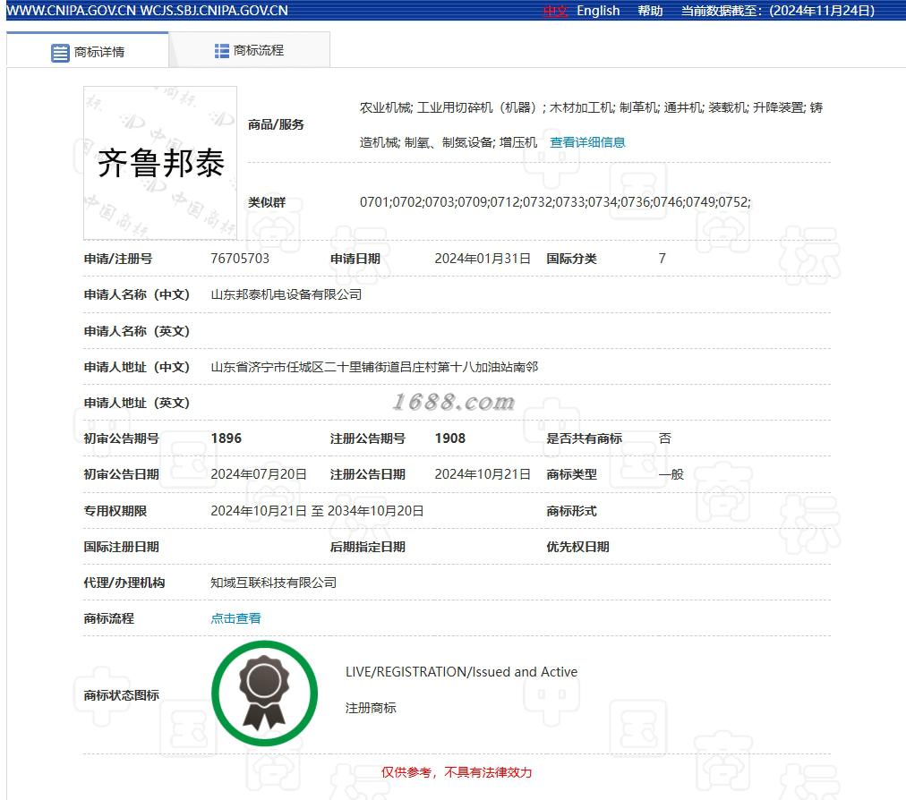Open the 帮助 help link
Viewport: 906px width, 800px height.
pyautogui.click(x=650, y=11)
